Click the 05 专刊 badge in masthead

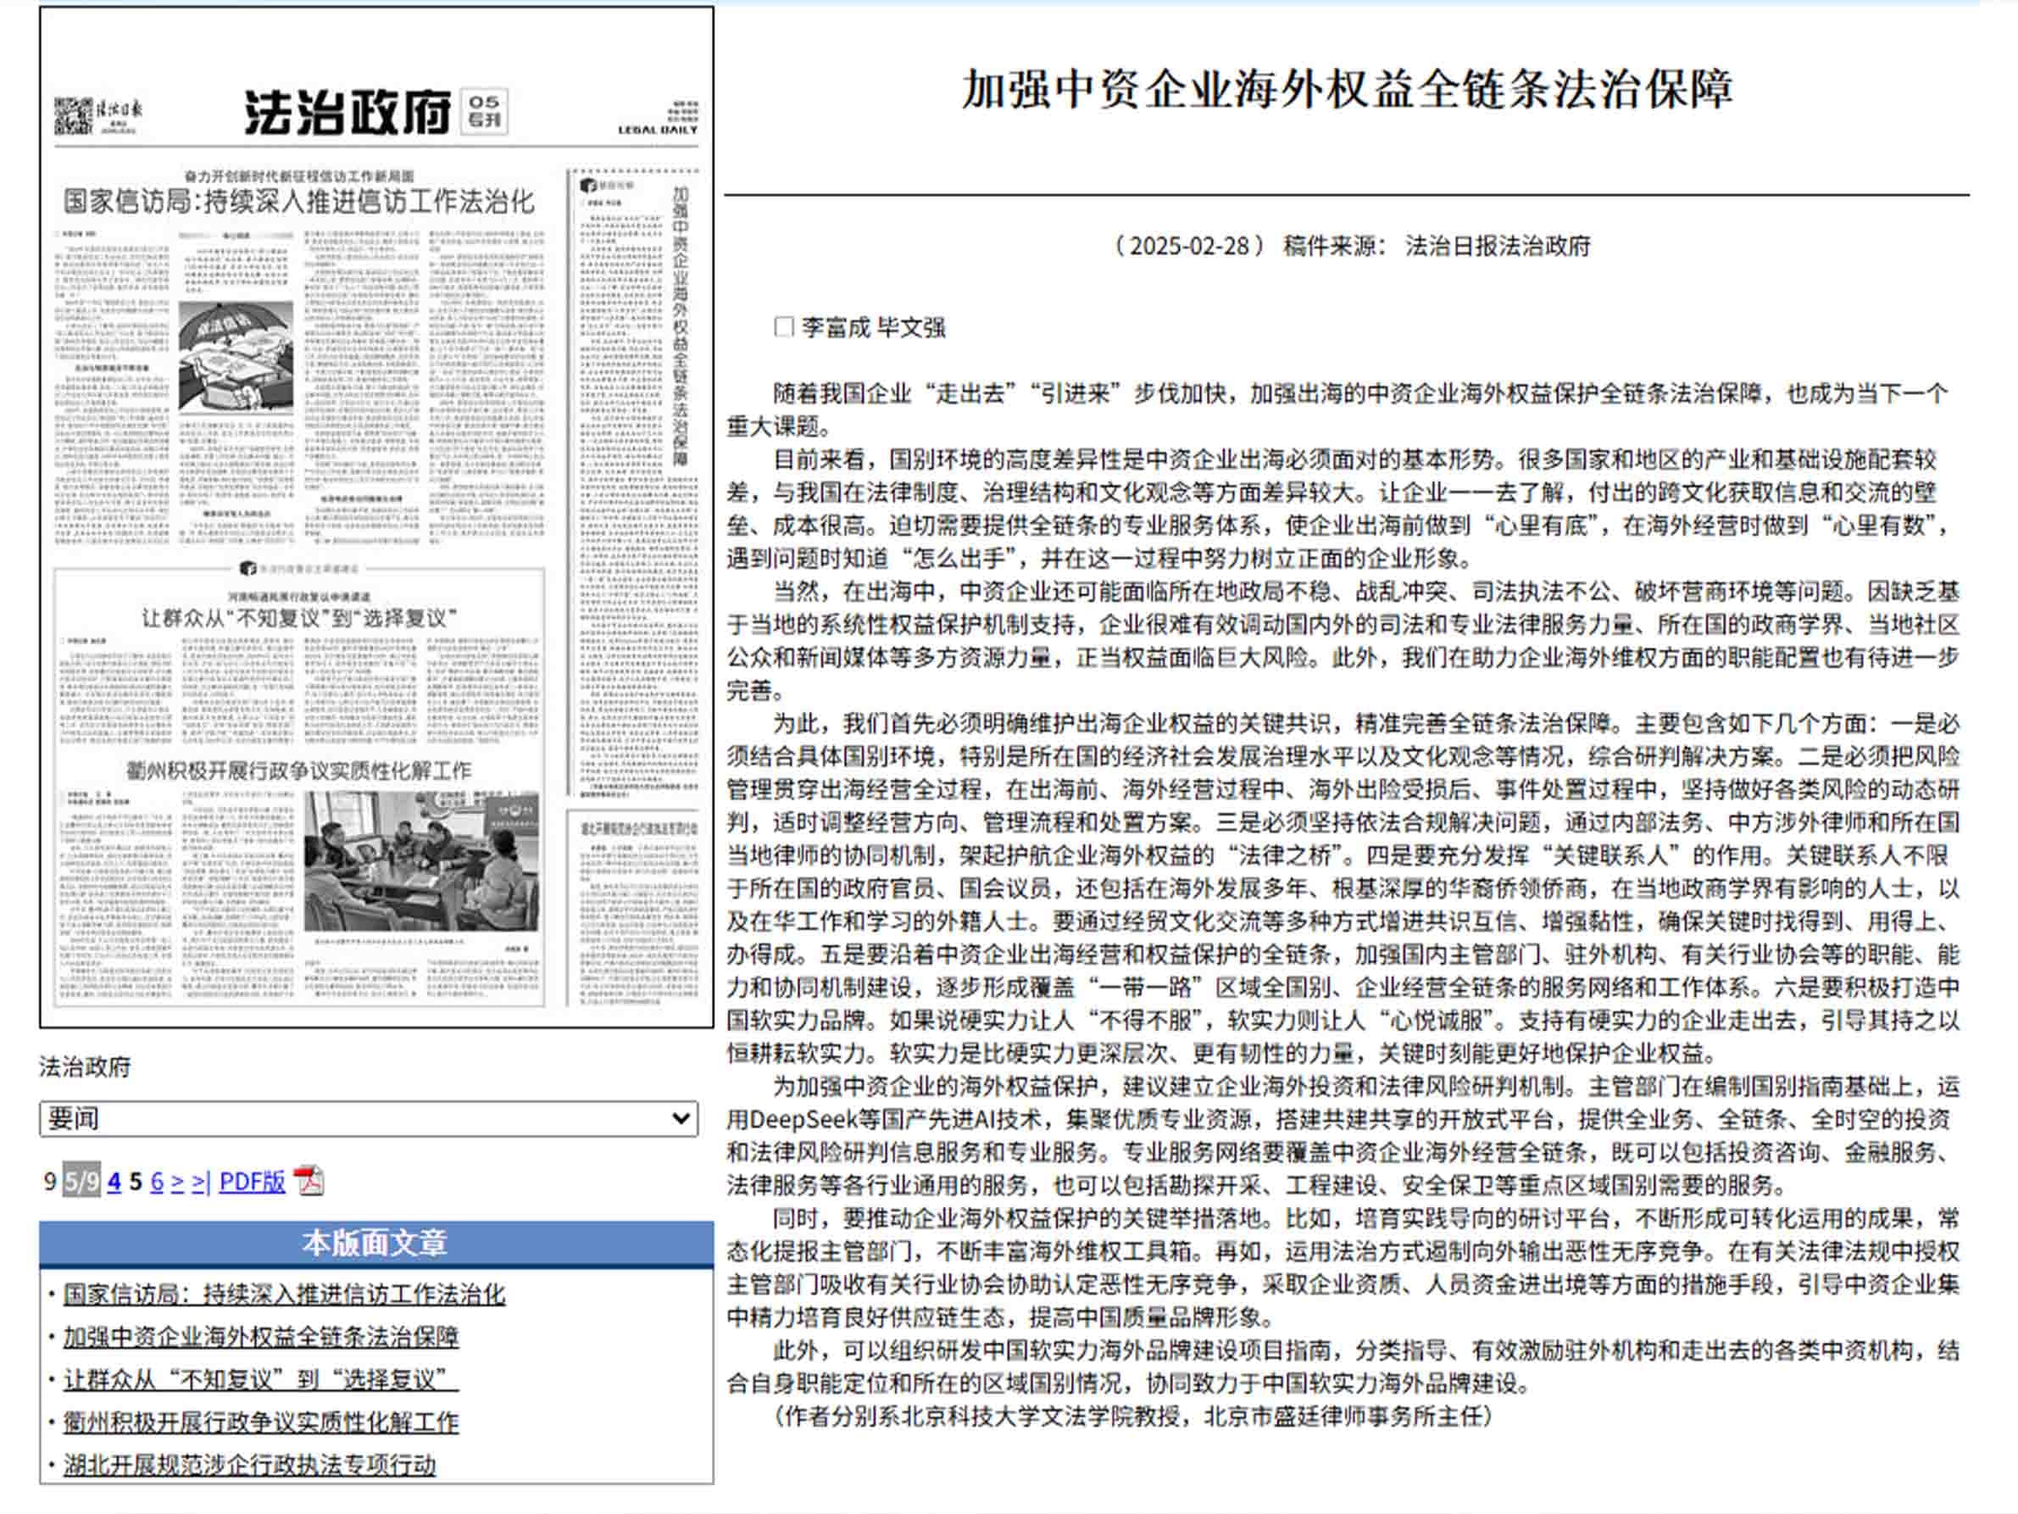[485, 111]
